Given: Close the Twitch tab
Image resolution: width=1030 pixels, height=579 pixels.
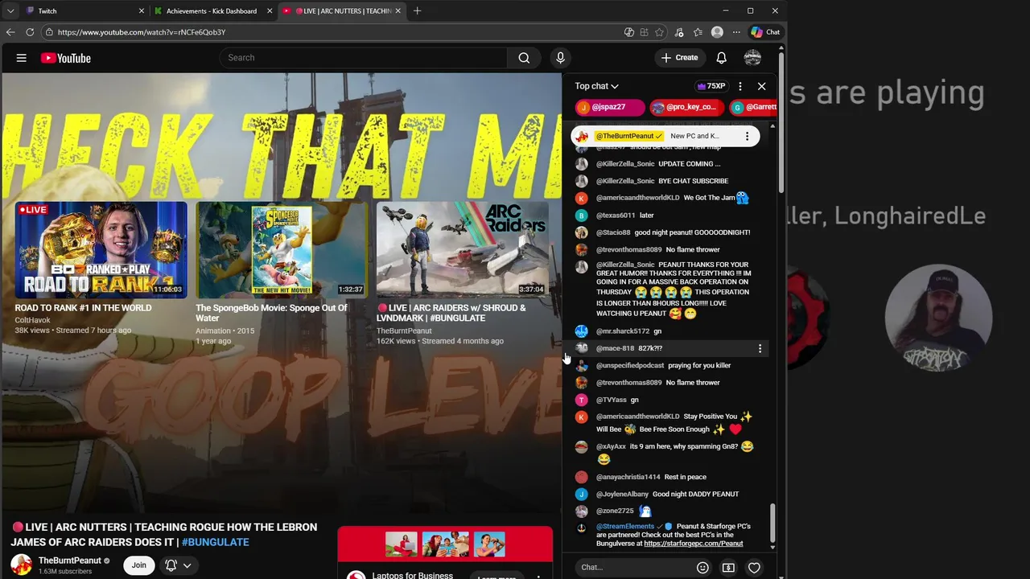Looking at the screenshot, I should (142, 11).
